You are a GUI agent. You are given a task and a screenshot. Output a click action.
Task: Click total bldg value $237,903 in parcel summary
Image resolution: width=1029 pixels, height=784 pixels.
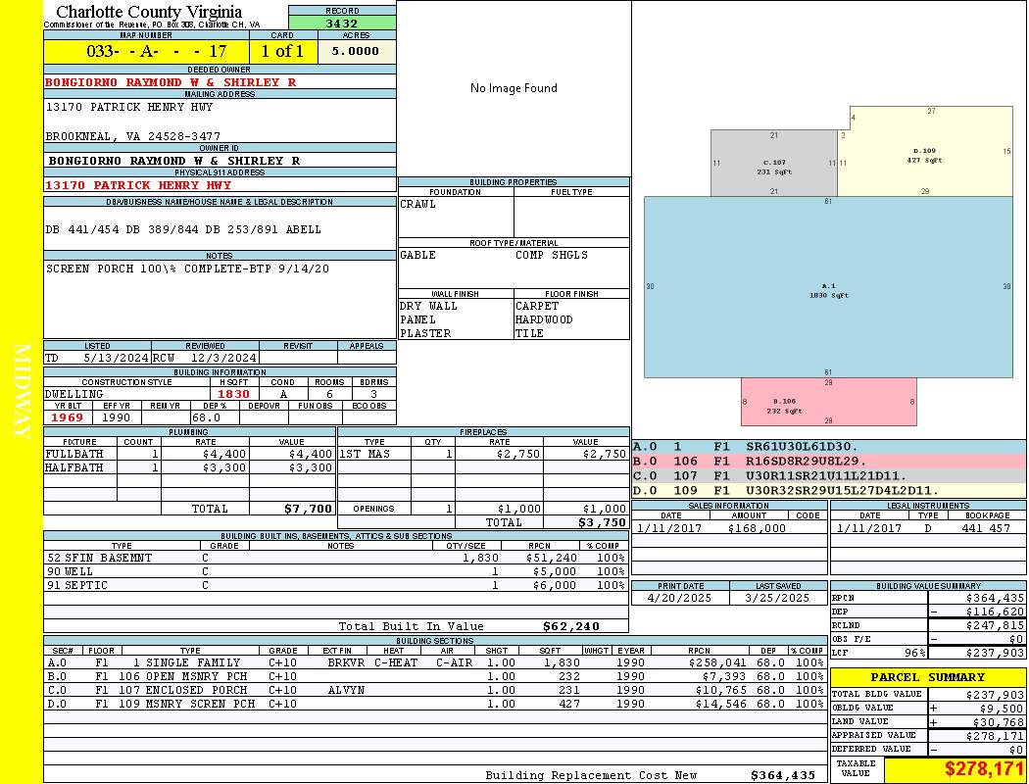tap(995, 695)
